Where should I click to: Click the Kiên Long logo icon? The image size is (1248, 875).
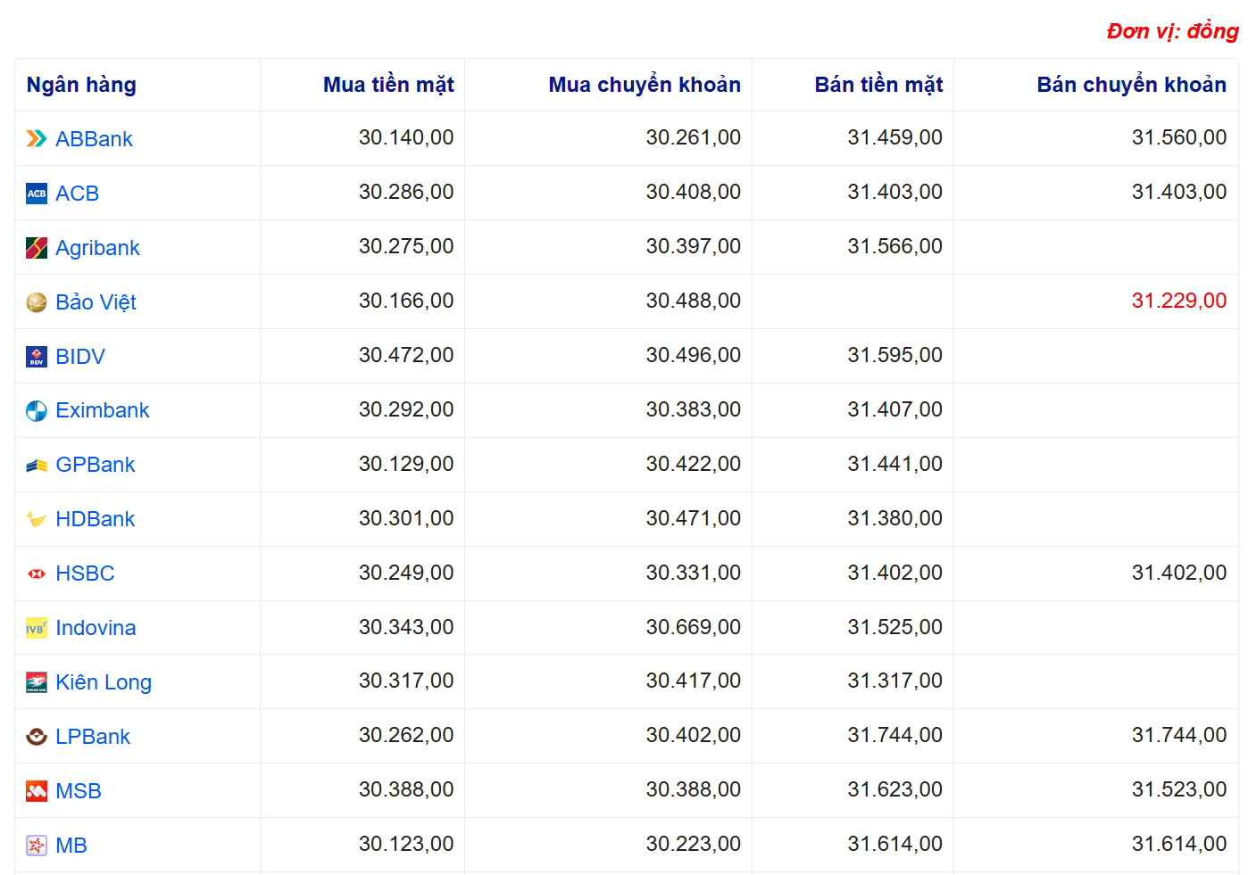(x=37, y=682)
